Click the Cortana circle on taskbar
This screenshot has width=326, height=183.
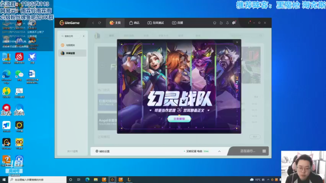pos(70,180)
